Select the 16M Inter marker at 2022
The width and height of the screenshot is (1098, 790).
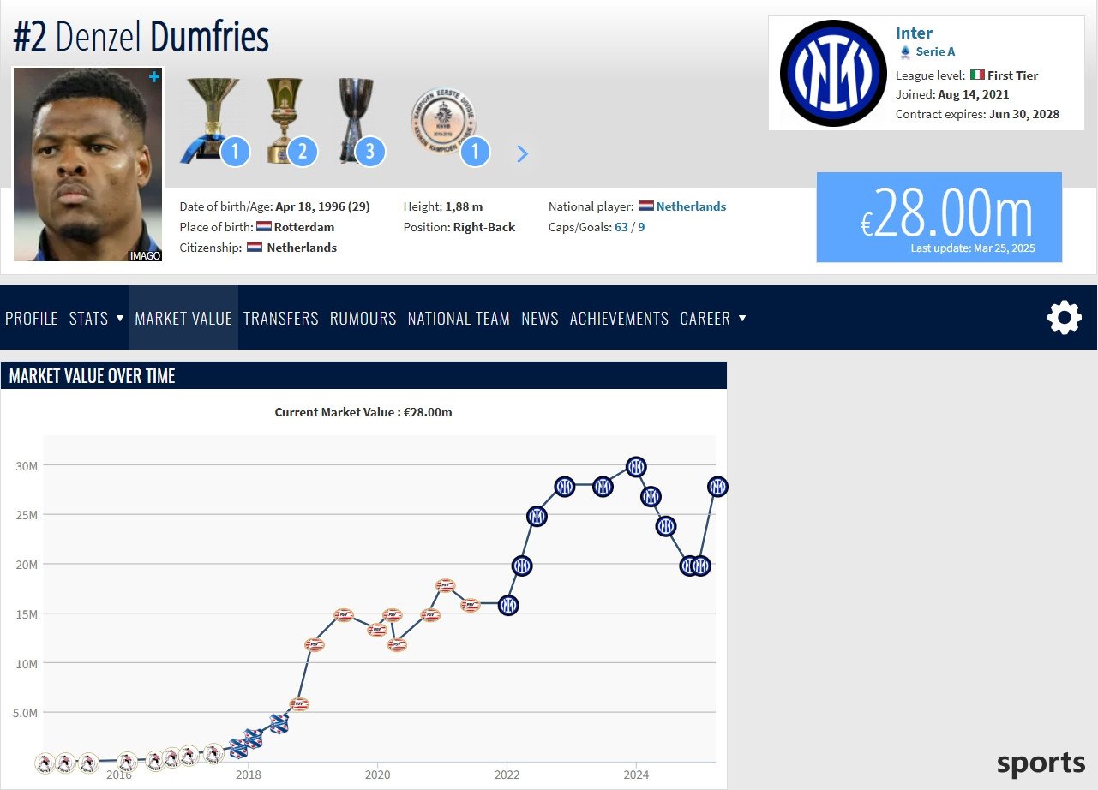click(508, 605)
